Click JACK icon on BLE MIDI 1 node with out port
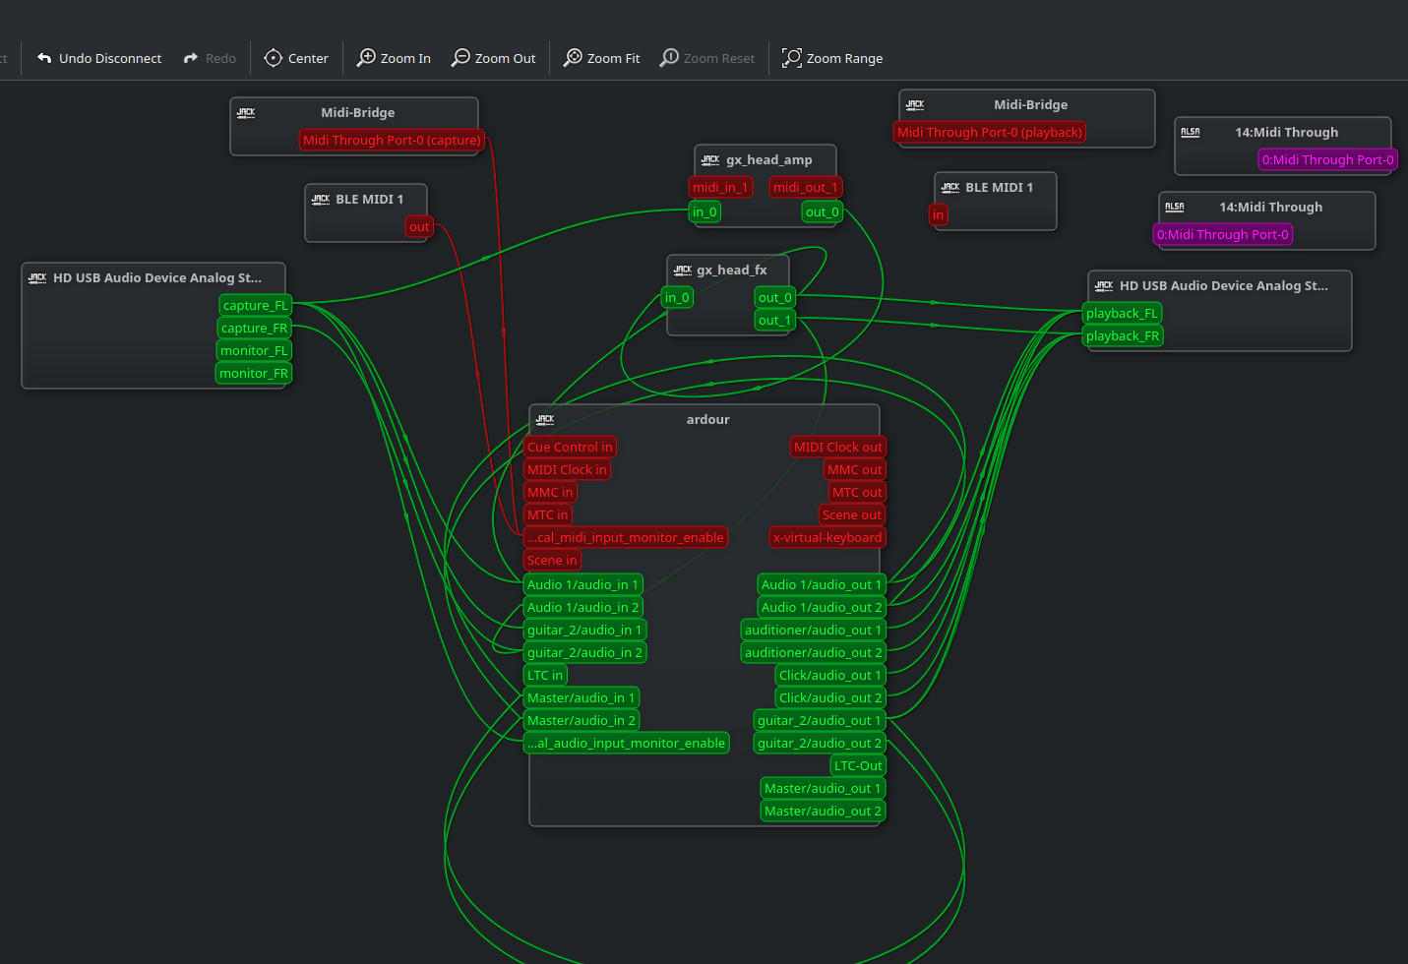Image resolution: width=1408 pixels, height=964 pixels. (x=321, y=199)
